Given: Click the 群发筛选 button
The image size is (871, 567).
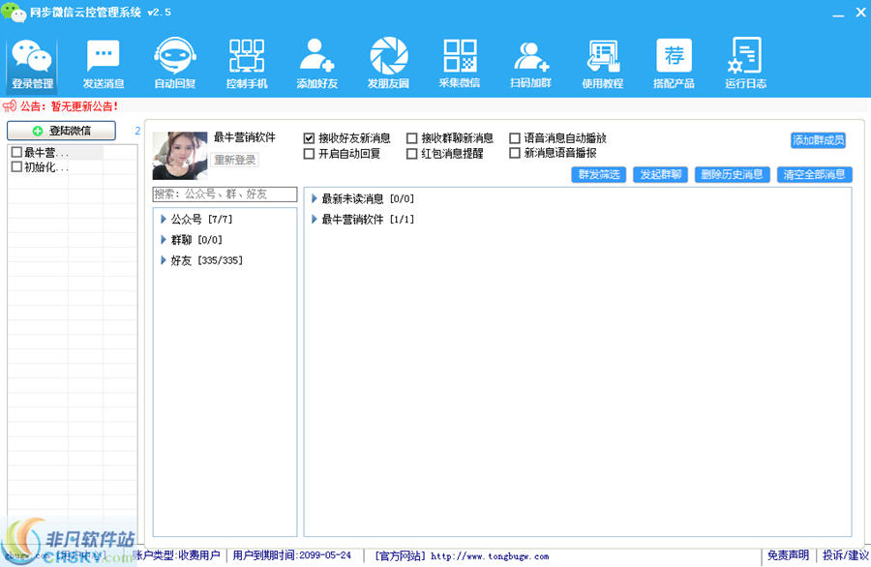Looking at the screenshot, I should [x=598, y=174].
